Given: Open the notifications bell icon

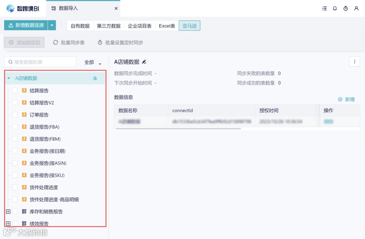Looking at the screenshot, I should pyautogui.click(x=335, y=8).
